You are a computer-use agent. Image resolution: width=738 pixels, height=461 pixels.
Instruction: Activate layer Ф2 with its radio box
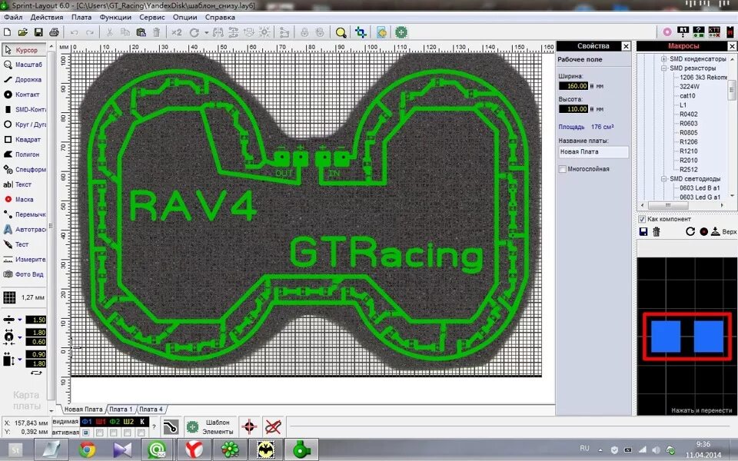(x=114, y=433)
